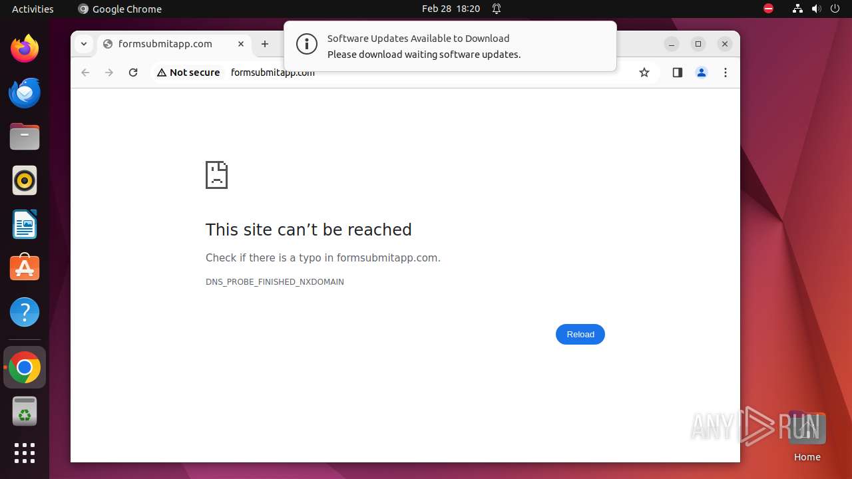Select the formsubmitapp.com tab
Screen dimensions: 852x479
(174, 44)
